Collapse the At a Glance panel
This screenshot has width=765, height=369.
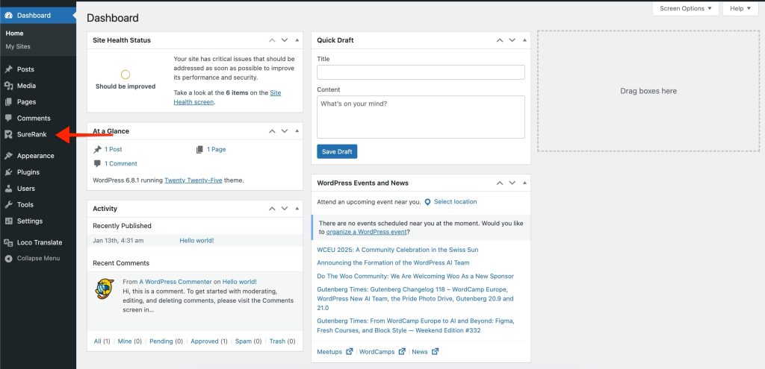click(297, 131)
